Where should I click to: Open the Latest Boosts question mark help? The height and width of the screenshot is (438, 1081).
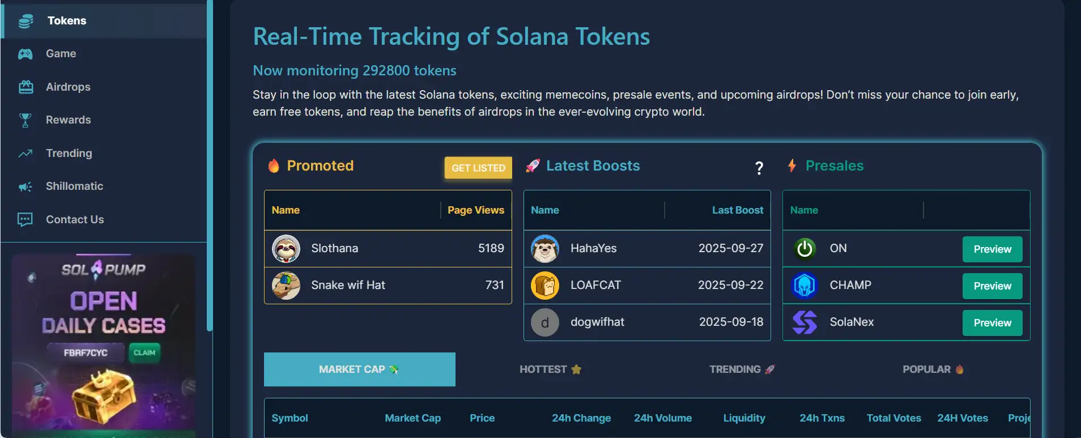pyautogui.click(x=759, y=168)
